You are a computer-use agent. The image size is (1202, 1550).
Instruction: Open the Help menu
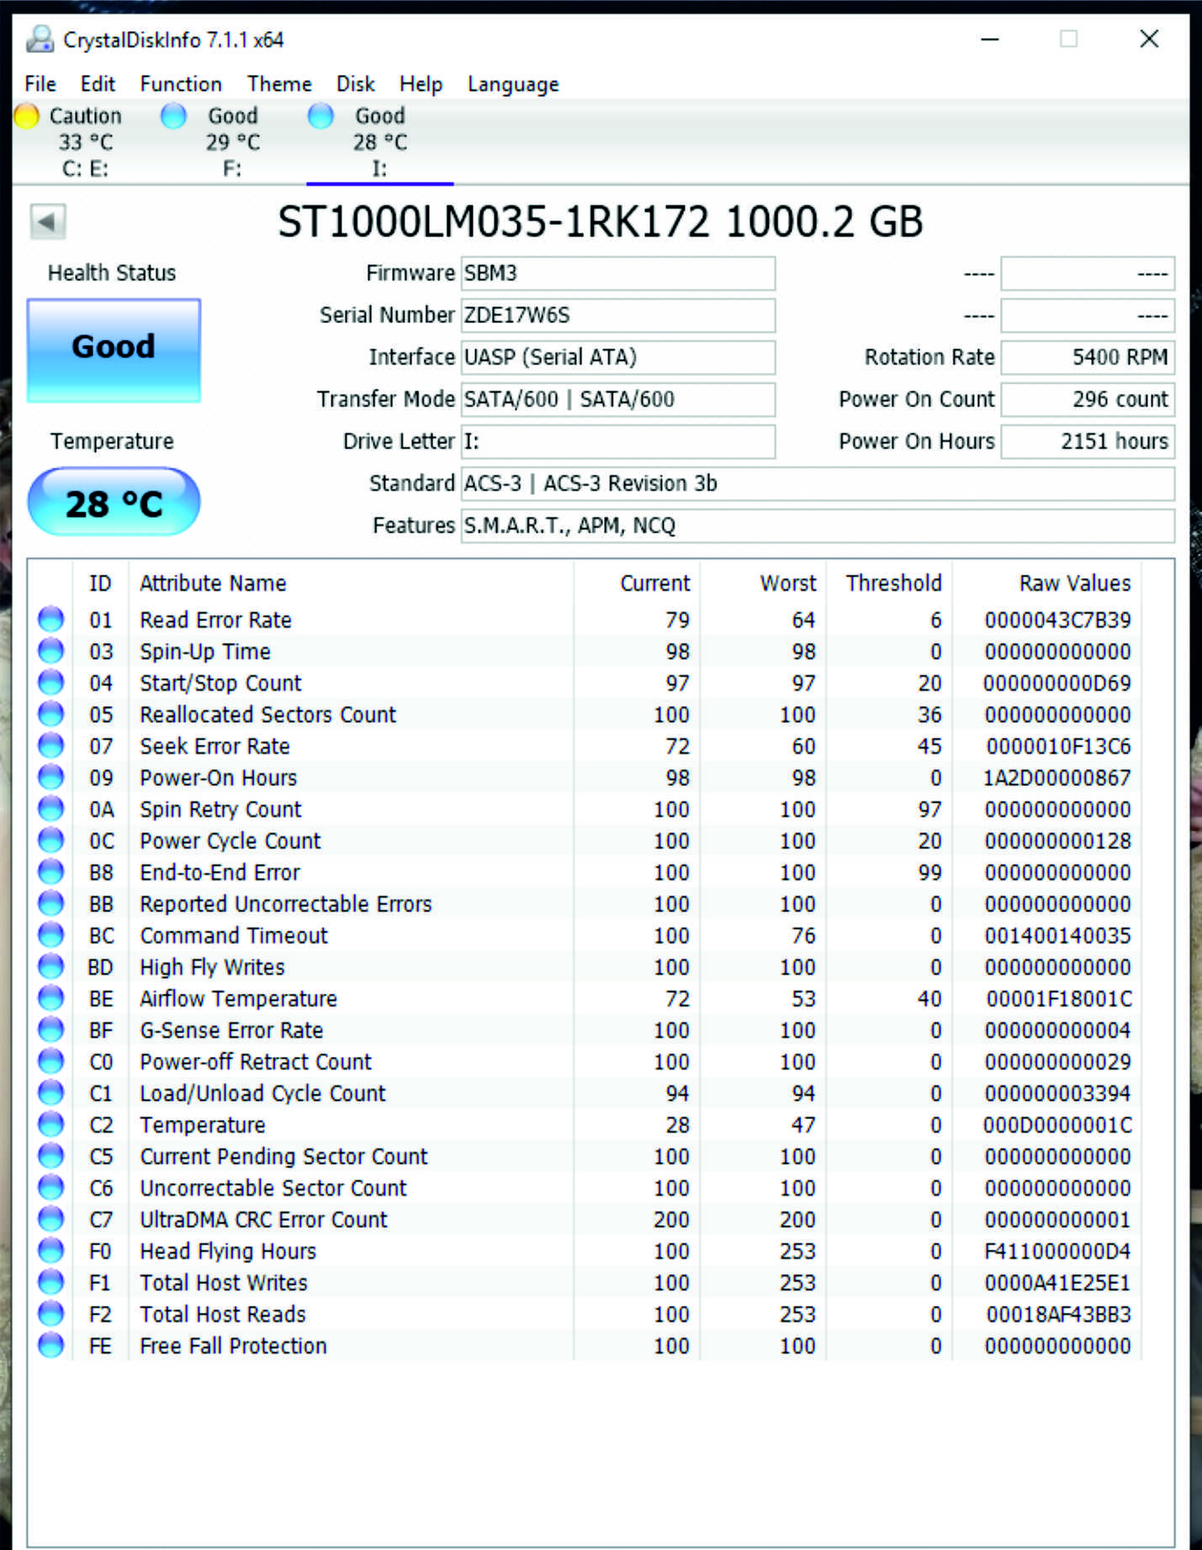[421, 84]
